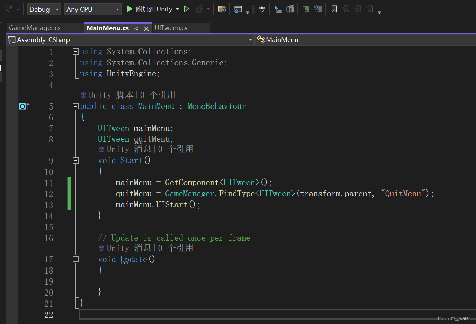Click the '0 个引用' link above class MainMenu
The width and height of the screenshot is (476, 324).
158,95
